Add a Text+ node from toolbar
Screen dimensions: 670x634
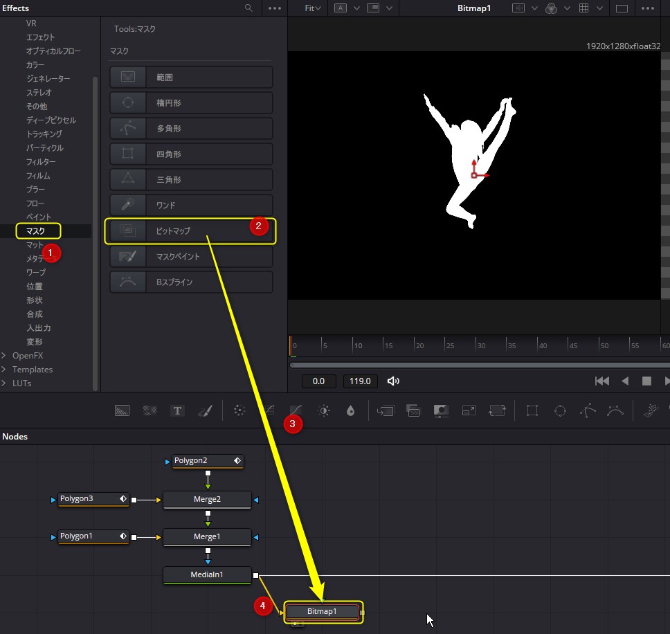[177, 411]
